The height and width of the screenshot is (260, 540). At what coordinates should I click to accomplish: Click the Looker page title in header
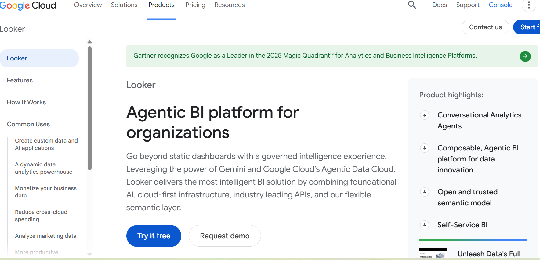tap(13, 29)
